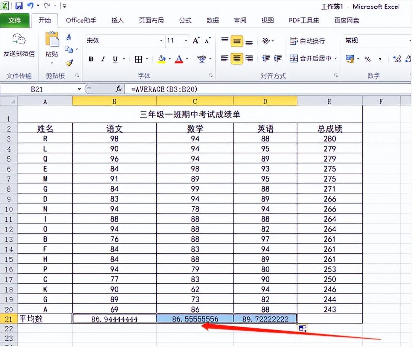This screenshot has height=347, width=412.
Task: Open the font name 宋体 dropdown
Action: point(161,41)
